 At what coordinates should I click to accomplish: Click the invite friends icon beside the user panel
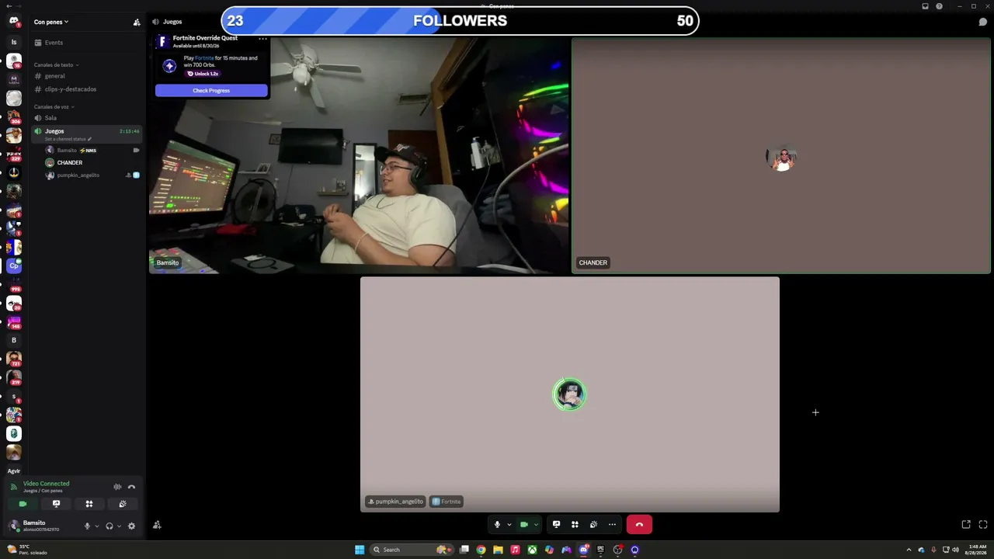pos(157,525)
